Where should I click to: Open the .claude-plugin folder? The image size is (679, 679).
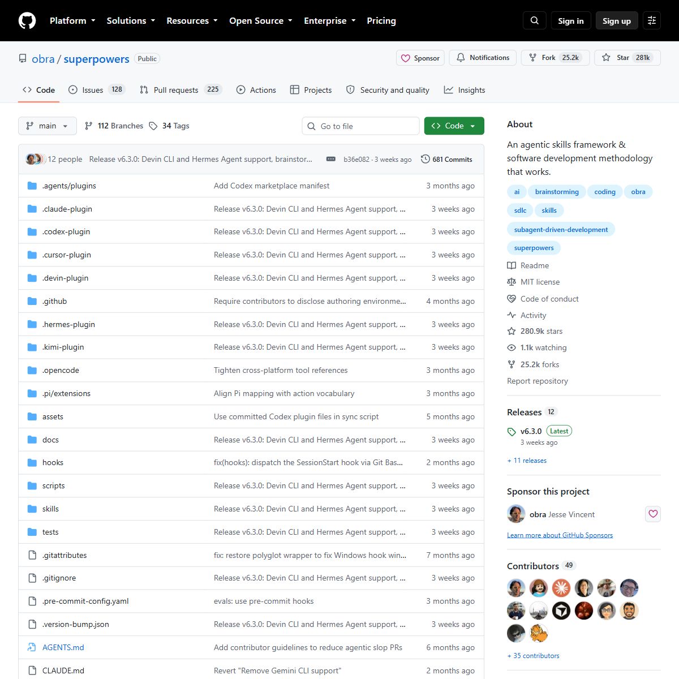(67, 209)
